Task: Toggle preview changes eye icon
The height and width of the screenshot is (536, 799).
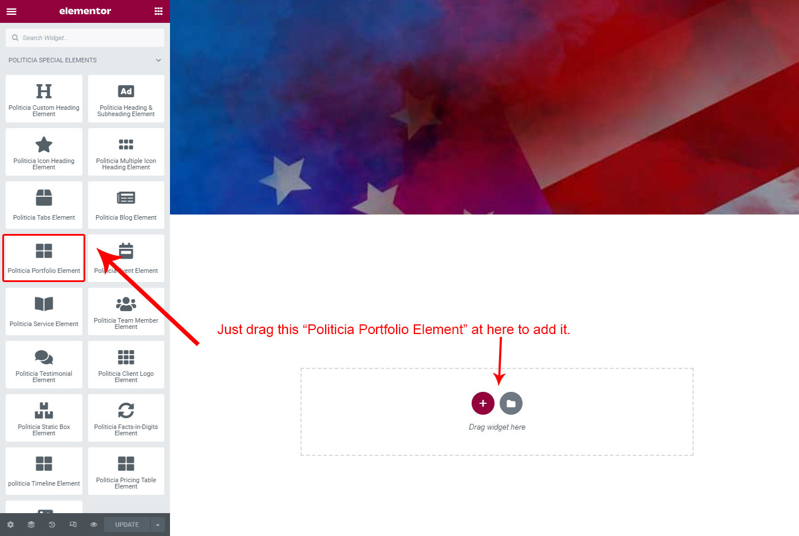Action: coord(94,525)
